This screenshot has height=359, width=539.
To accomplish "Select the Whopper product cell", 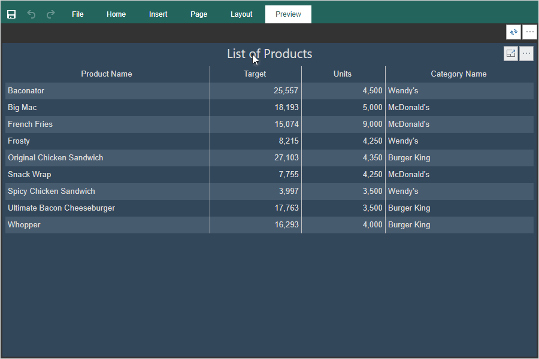I will click(x=108, y=225).
